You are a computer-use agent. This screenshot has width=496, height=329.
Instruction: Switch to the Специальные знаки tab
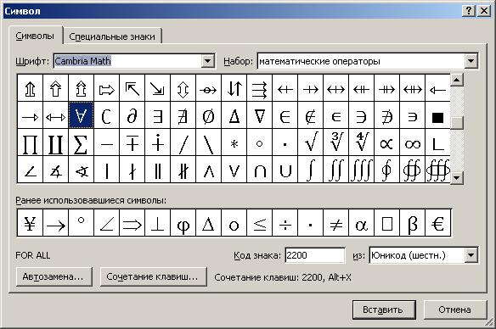point(112,36)
